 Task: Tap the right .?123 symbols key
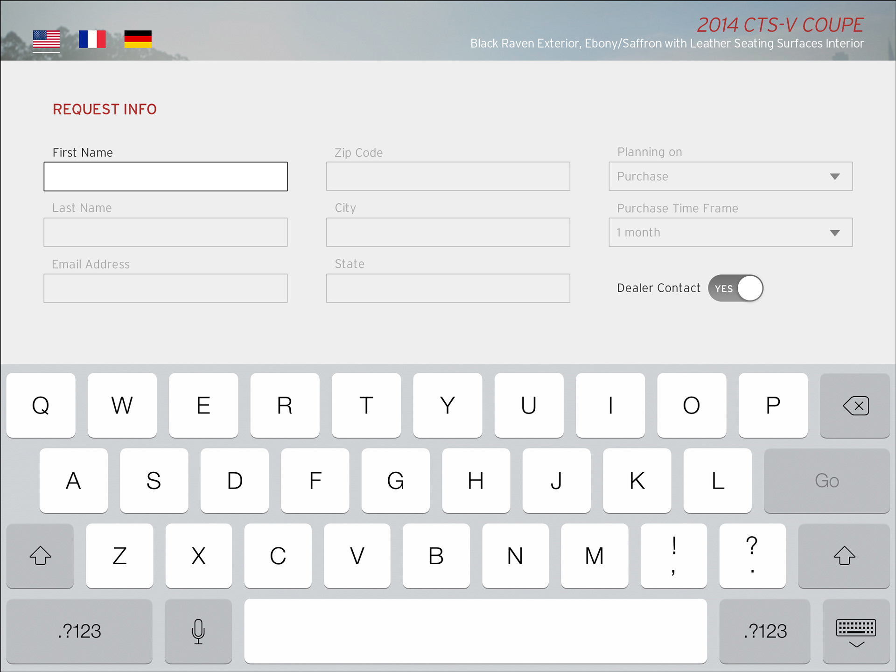click(765, 631)
